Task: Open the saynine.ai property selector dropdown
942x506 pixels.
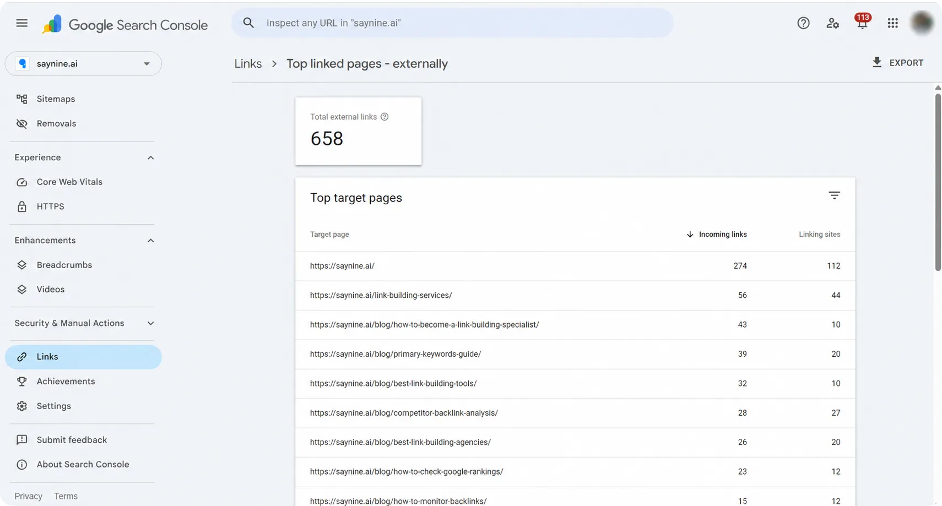Action: (x=83, y=64)
